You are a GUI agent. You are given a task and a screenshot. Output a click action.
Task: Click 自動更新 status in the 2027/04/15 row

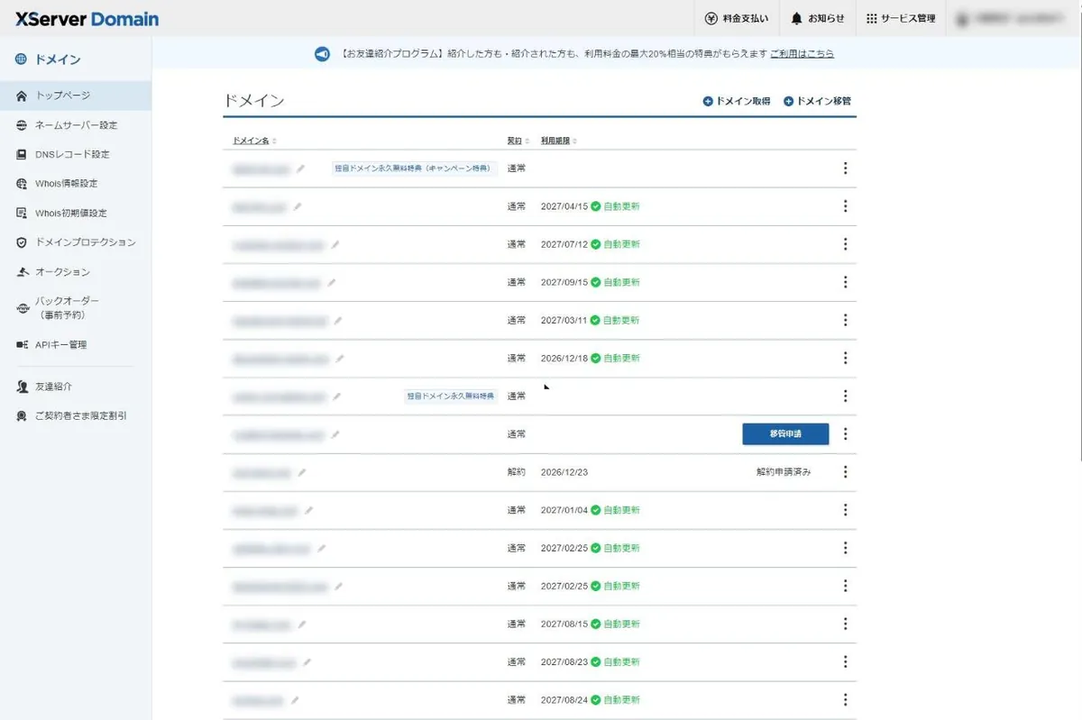click(x=615, y=206)
